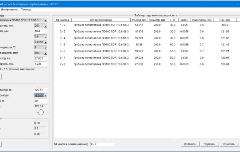Click the section name field 8 - 9

pos(102,144)
